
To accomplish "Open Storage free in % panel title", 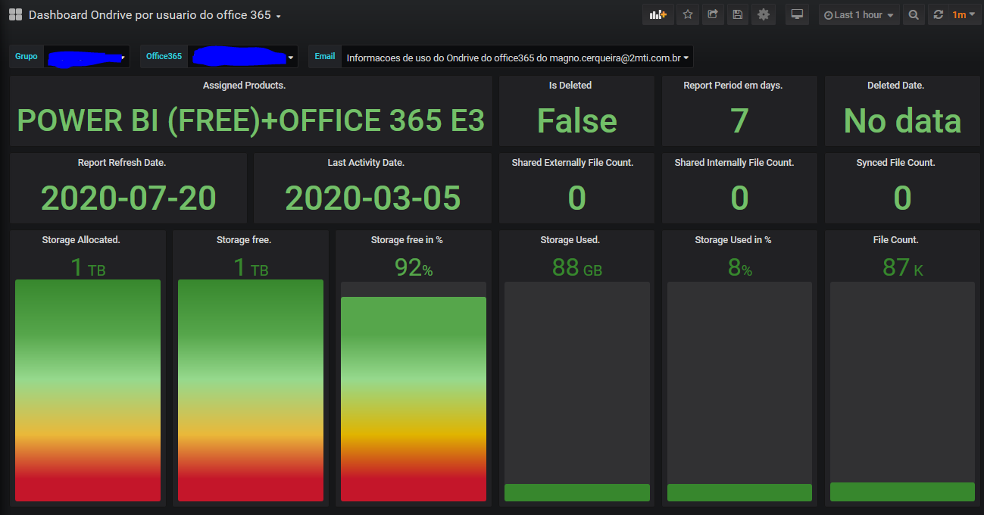I will [x=407, y=240].
